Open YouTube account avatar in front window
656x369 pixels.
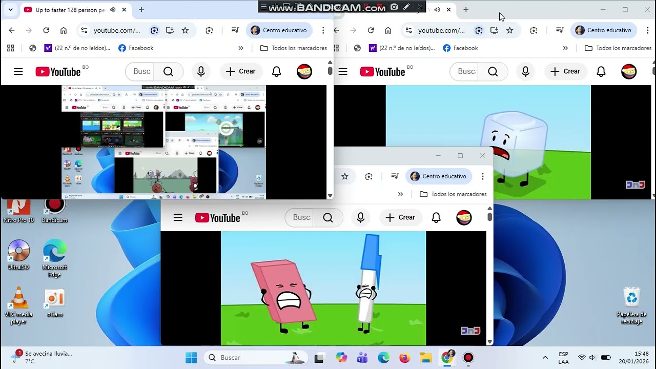pos(464,218)
